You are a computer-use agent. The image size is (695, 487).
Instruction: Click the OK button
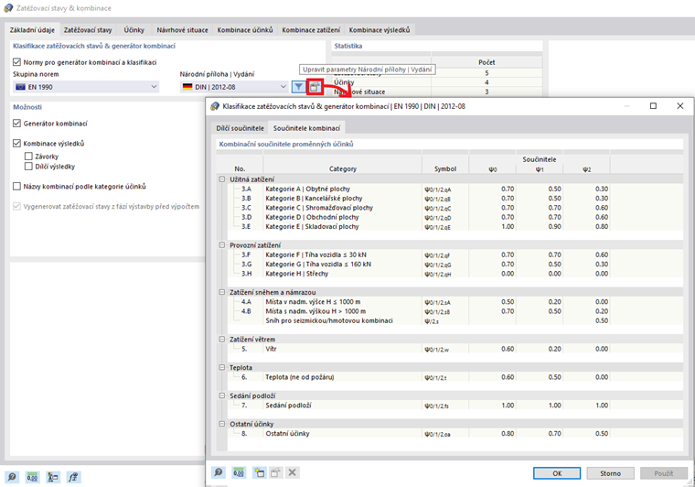pos(557,473)
